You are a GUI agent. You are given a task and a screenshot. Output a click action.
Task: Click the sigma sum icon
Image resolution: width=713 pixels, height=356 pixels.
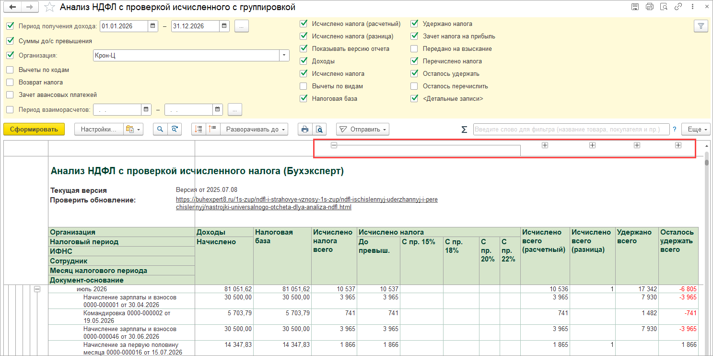tap(464, 129)
